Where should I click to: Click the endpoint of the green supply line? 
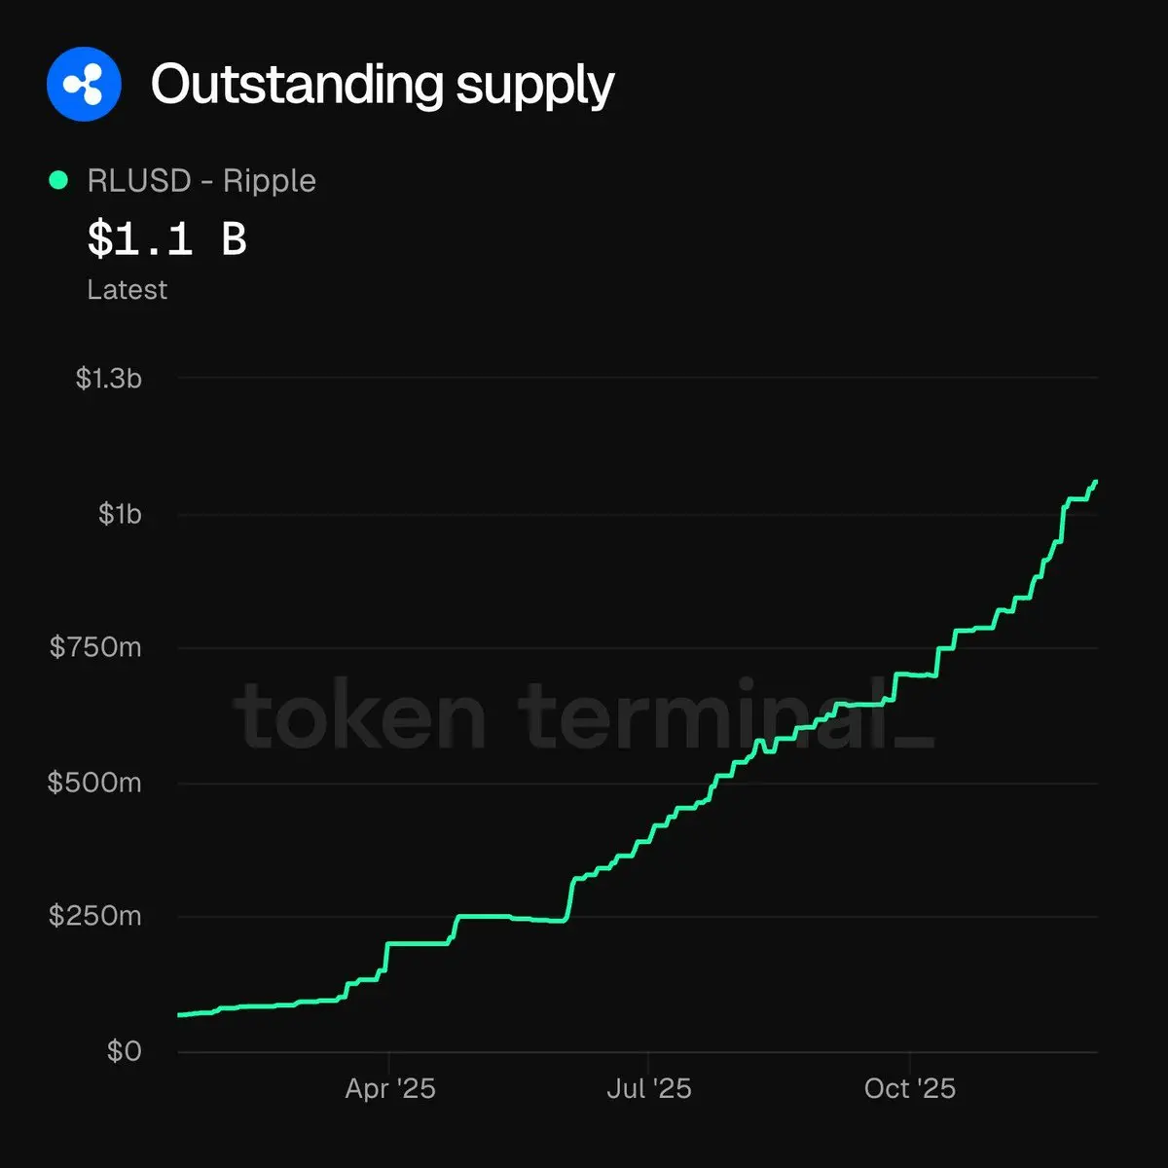coord(1096,481)
